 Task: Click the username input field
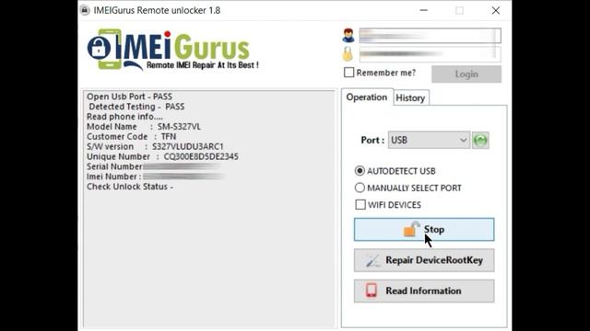tap(431, 36)
